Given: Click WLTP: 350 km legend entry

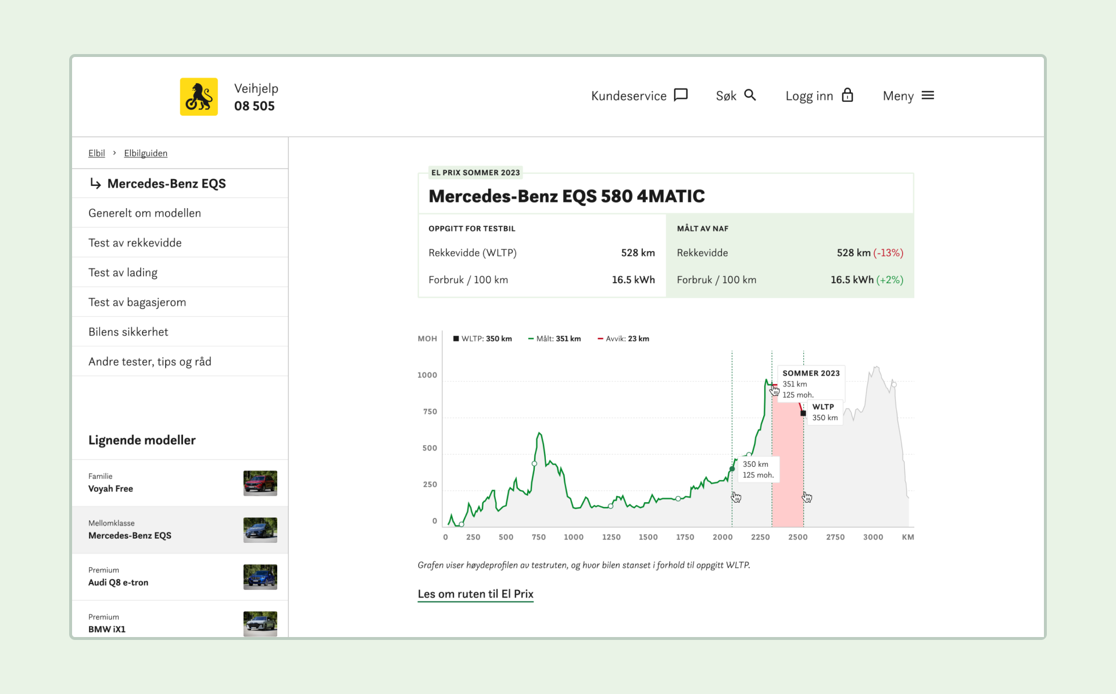Looking at the screenshot, I should (482, 338).
